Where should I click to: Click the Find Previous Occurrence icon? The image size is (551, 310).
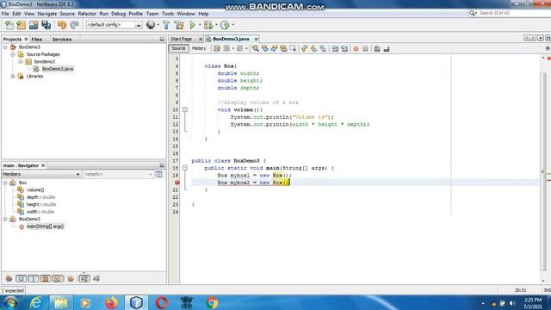coord(264,48)
